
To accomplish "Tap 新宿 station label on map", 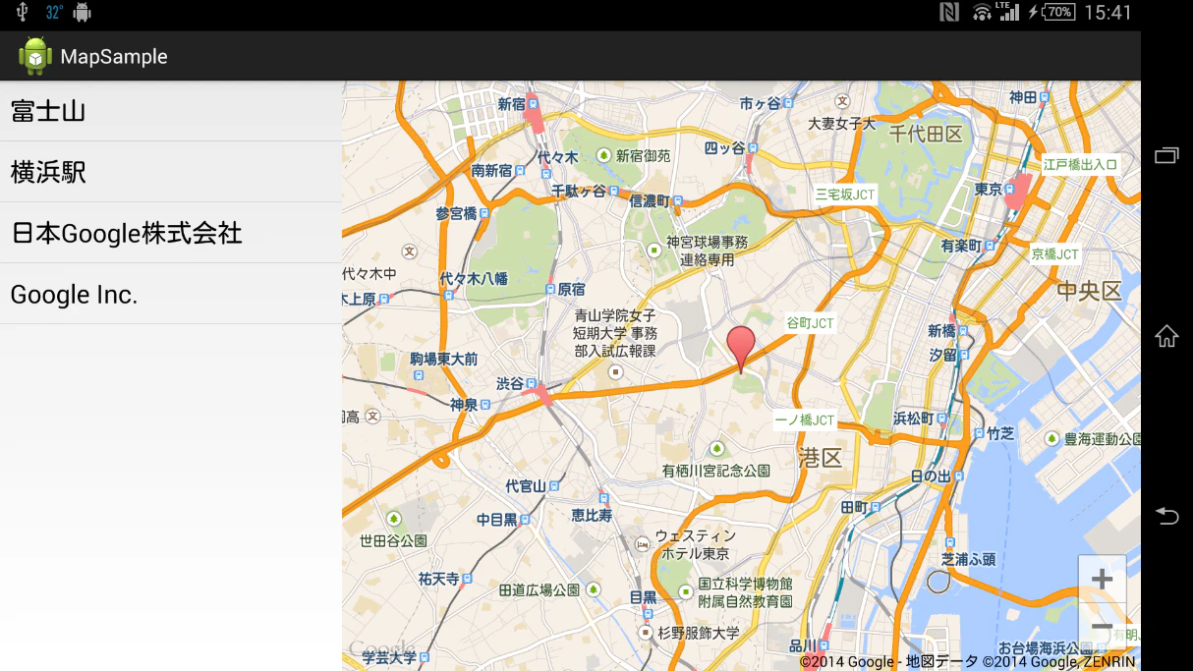I will click(511, 104).
